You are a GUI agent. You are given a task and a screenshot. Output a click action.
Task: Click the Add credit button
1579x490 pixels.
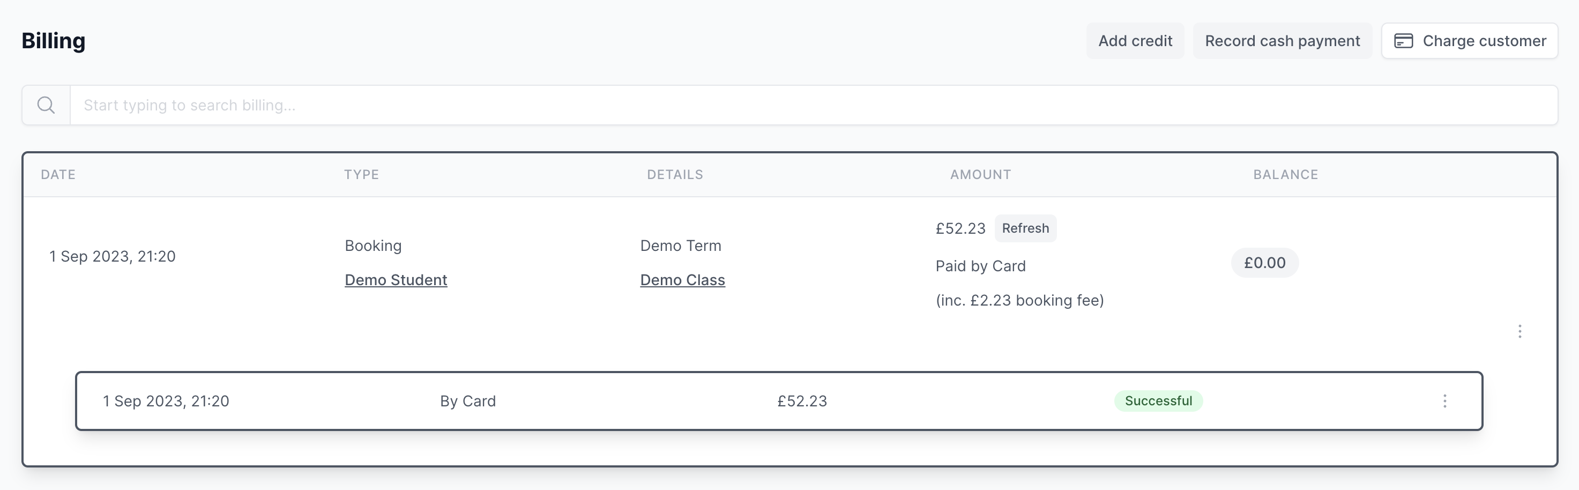[1135, 40]
